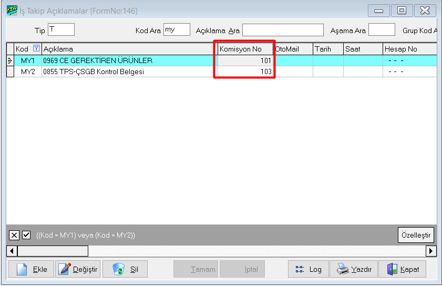Remove filter with the X box

click(14, 235)
